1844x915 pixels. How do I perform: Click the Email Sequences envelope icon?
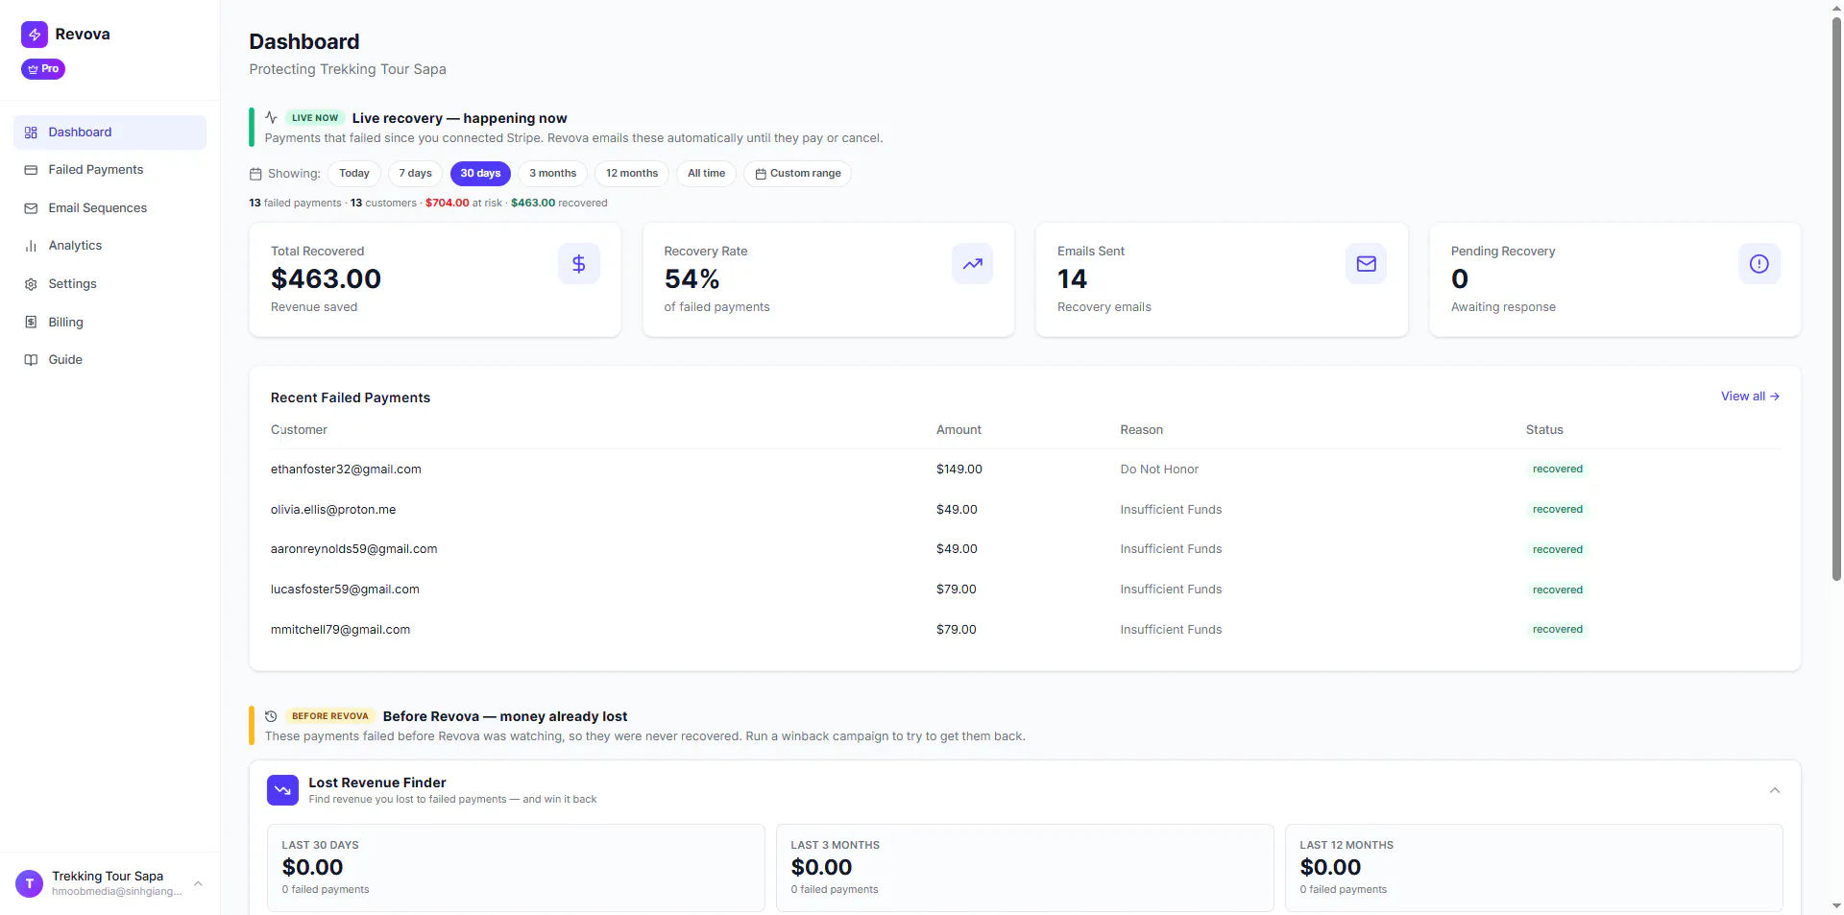(31, 208)
